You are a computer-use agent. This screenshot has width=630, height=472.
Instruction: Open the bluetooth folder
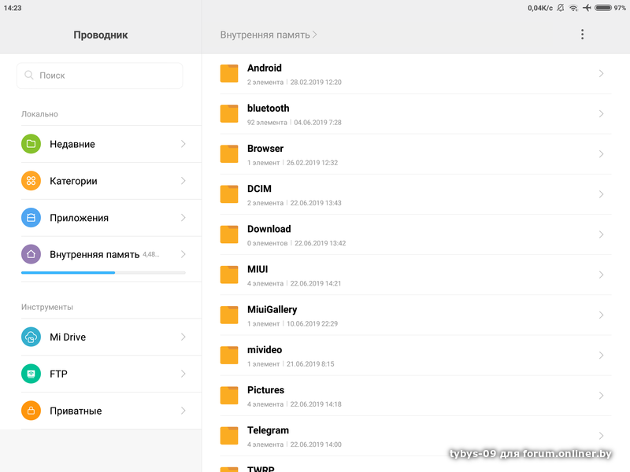tap(268, 109)
